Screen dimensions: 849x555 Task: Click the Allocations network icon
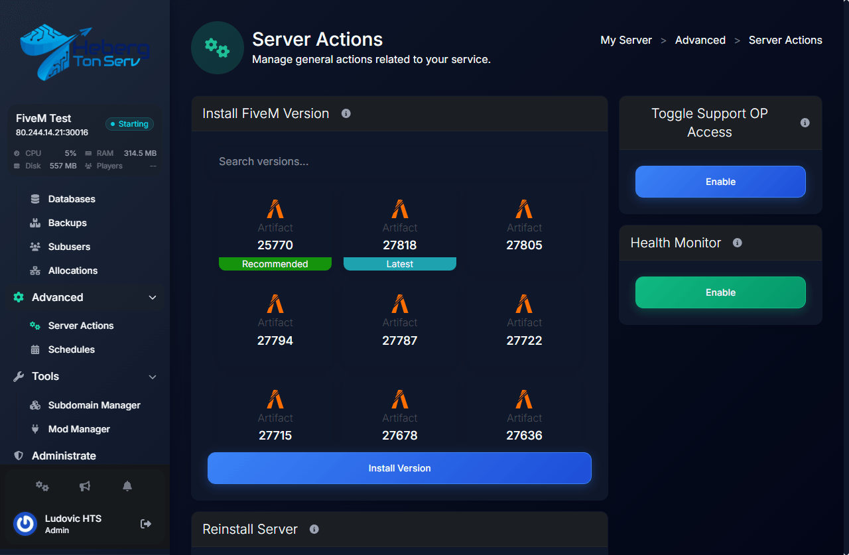[35, 271]
